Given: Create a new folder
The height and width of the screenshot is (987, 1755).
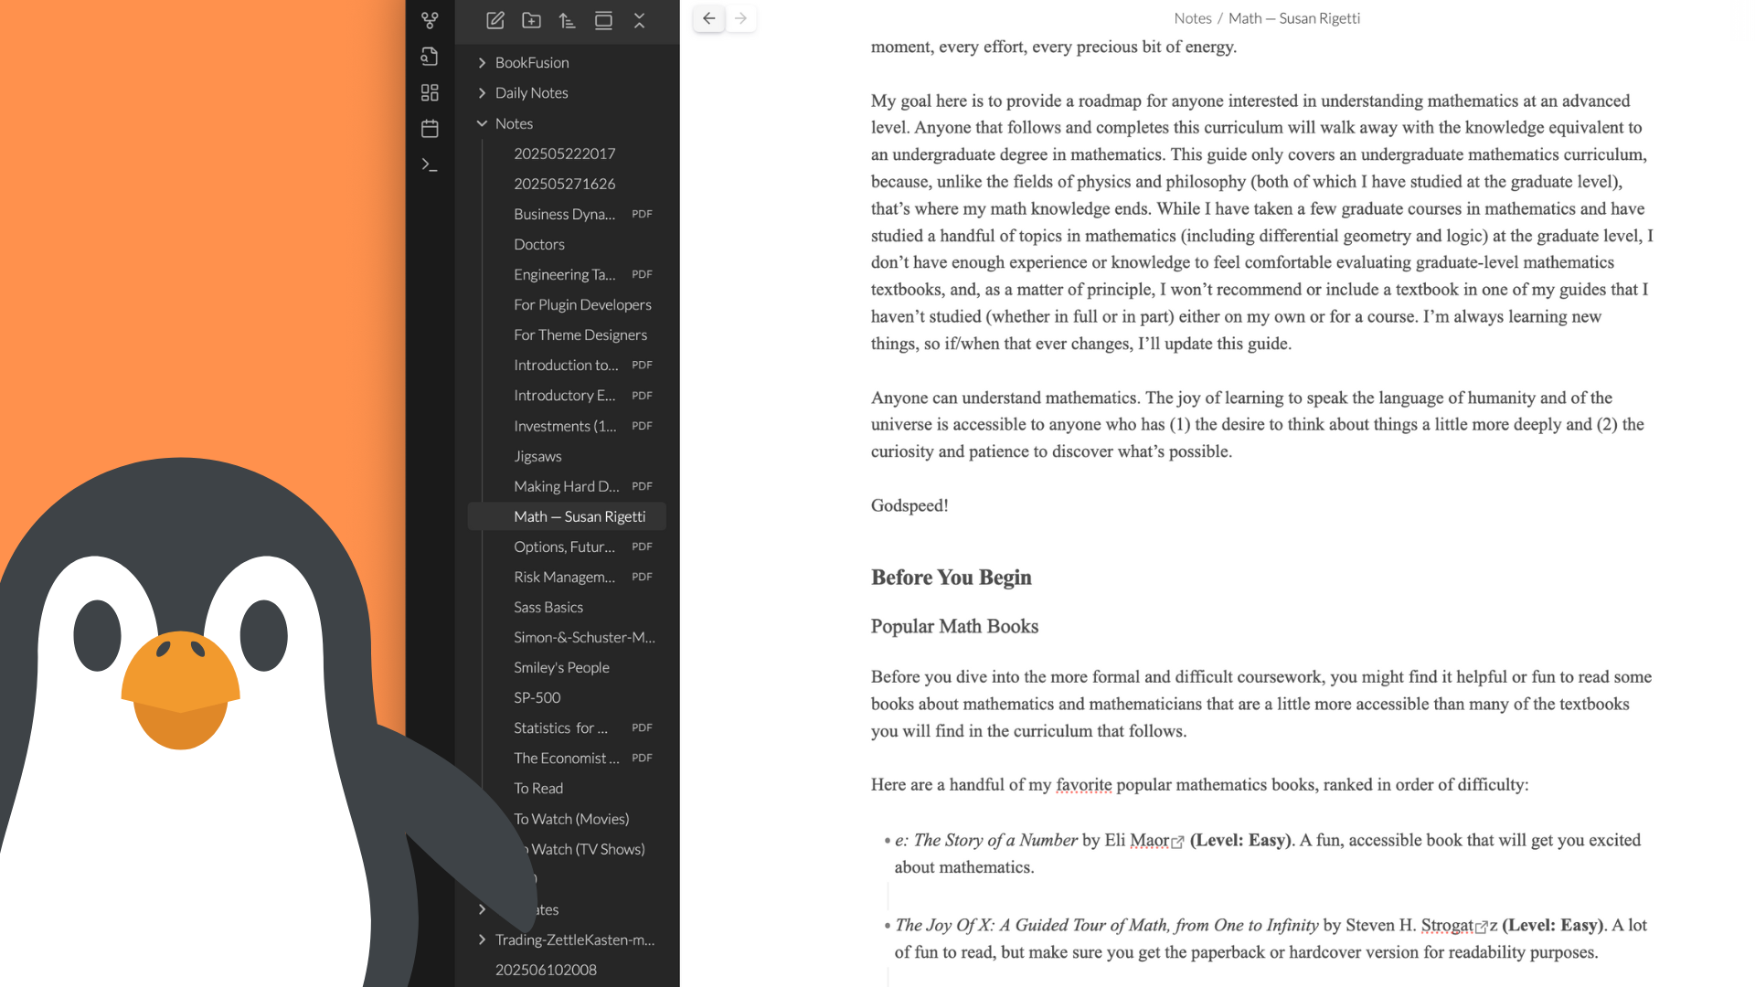Looking at the screenshot, I should [x=531, y=20].
